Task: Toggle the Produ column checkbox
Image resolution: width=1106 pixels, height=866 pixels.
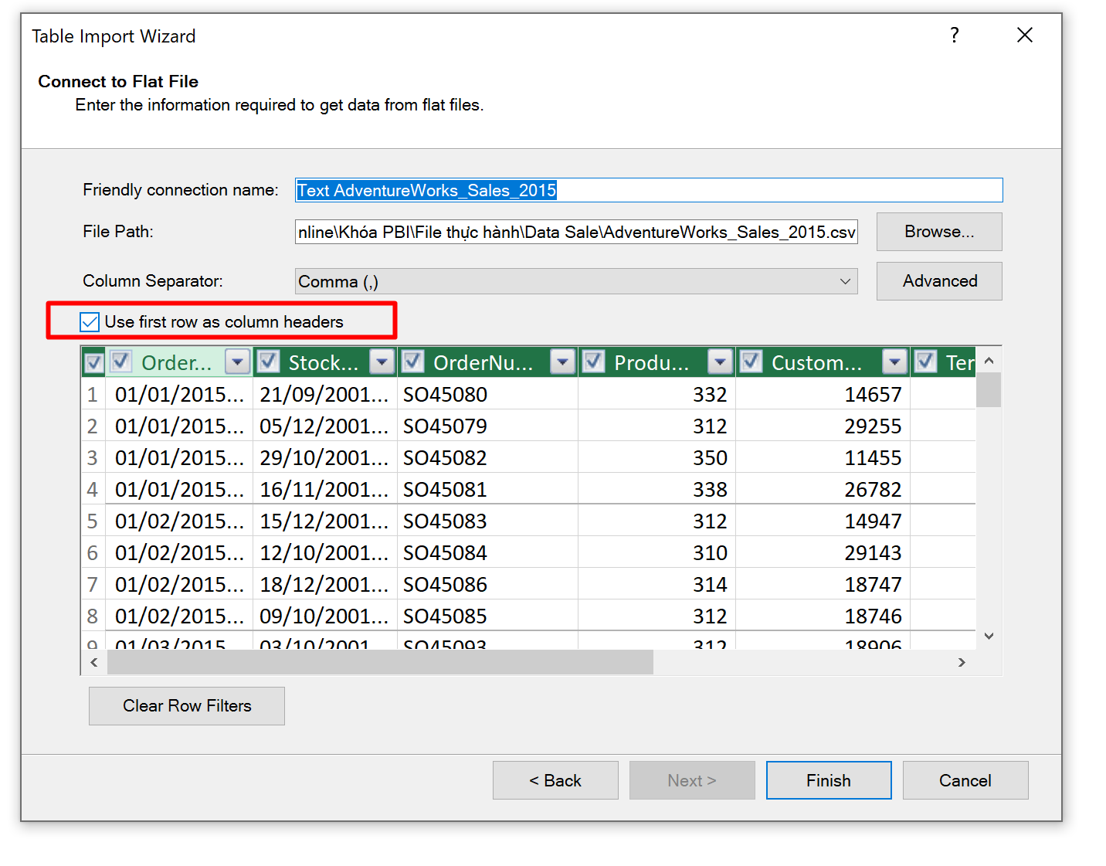Action: pyautogui.click(x=593, y=362)
